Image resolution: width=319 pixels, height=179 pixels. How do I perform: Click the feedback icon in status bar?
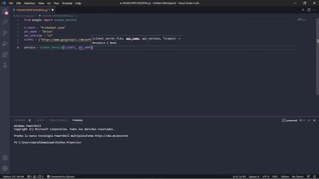(x=308, y=177)
